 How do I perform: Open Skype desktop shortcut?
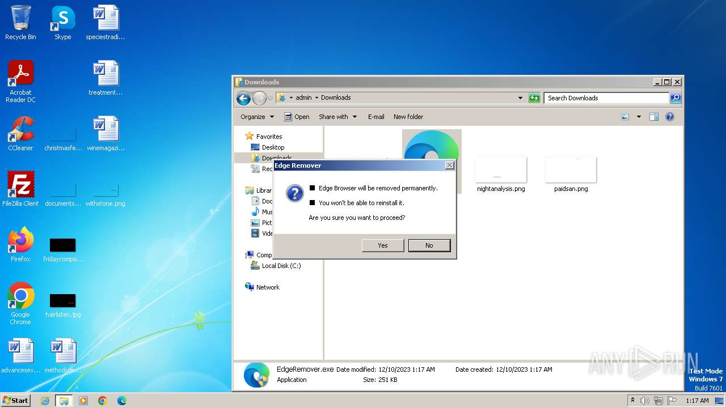63,23
